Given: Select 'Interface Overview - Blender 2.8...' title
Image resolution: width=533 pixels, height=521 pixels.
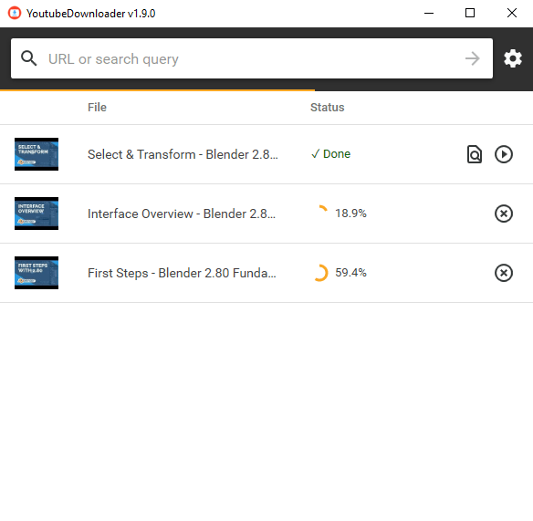Looking at the screenshot, I should click(182, 214).
